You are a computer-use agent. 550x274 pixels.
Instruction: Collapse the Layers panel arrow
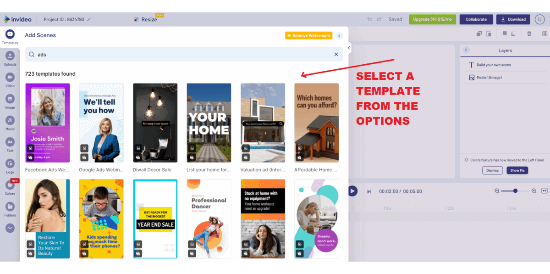coord(466,50)
